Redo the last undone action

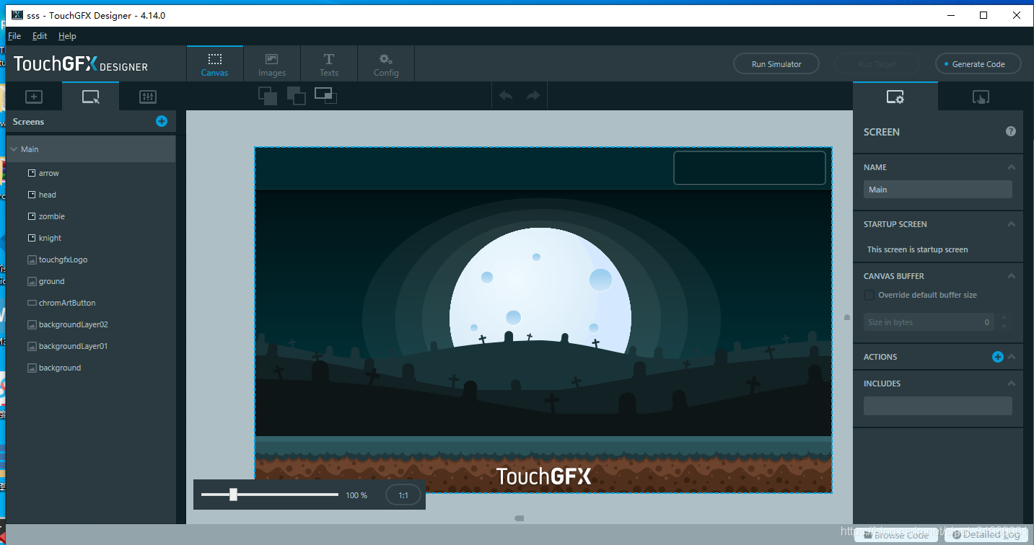click(x=533, y=96)
